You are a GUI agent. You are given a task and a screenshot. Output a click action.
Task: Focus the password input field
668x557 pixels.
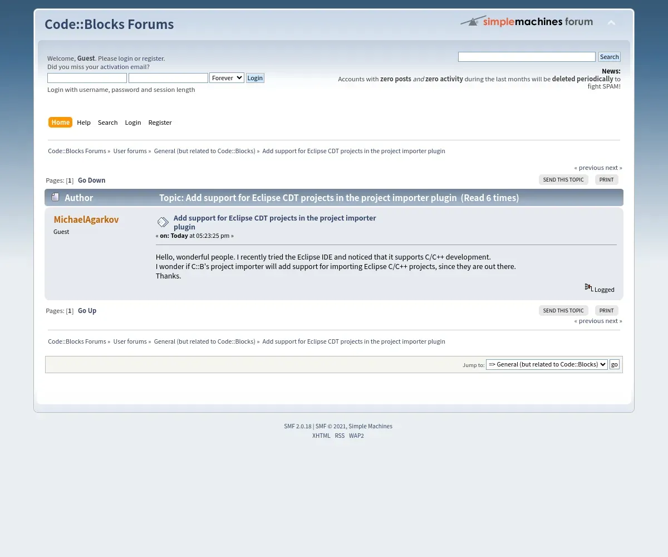coord(168,78)
